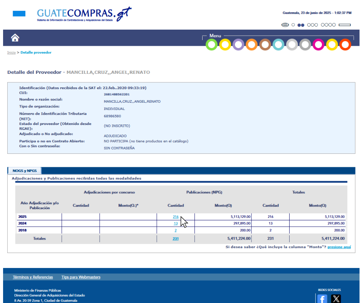Viewport: 362px width, 303px height.
Task: Open the 2 publications link for 2018
Action: coord(176,230)
